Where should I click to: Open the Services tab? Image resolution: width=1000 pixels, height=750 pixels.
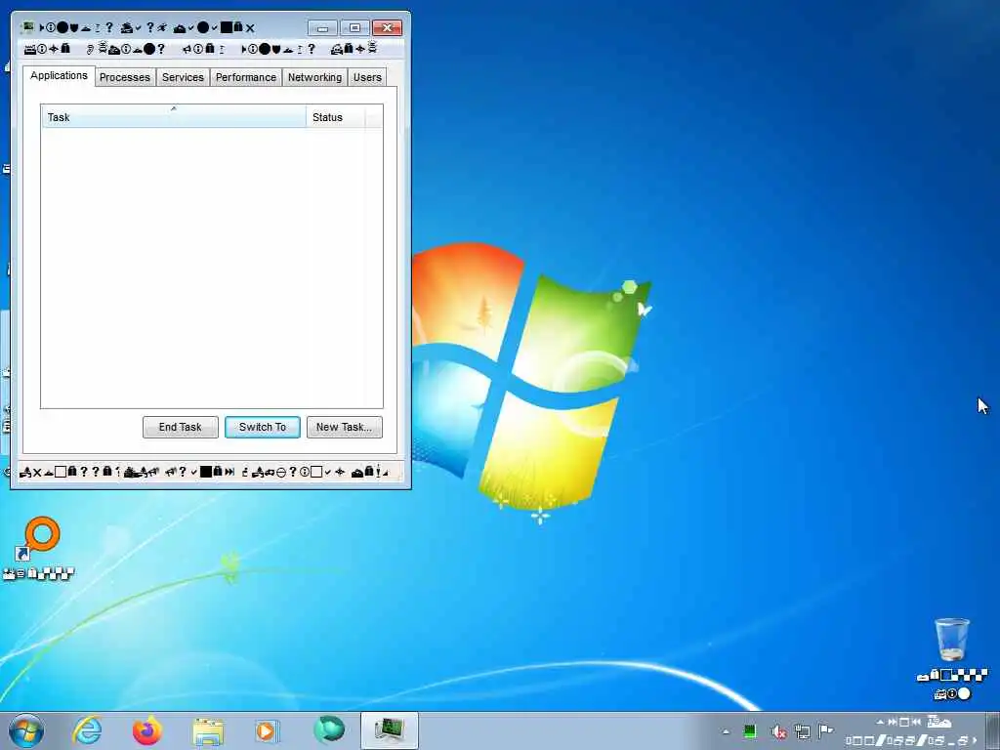coord(183,77)
